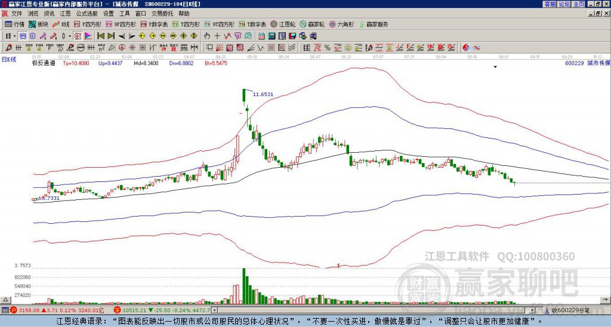Viewport: 611px width, 327px height.
Task: Click the volume pane up-triangle button
Action: pos(5,300)
